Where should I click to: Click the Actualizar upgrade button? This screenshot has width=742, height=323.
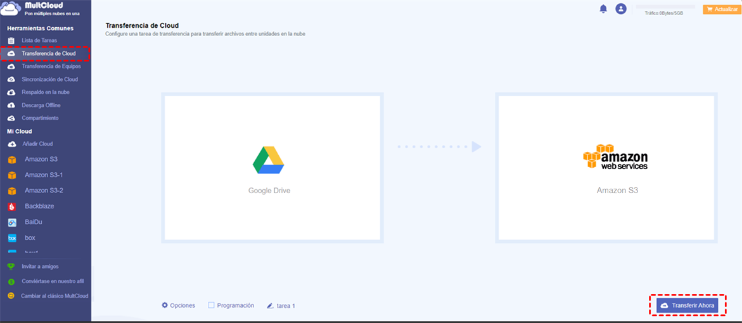pyautogui.click(x=722, y=9)
